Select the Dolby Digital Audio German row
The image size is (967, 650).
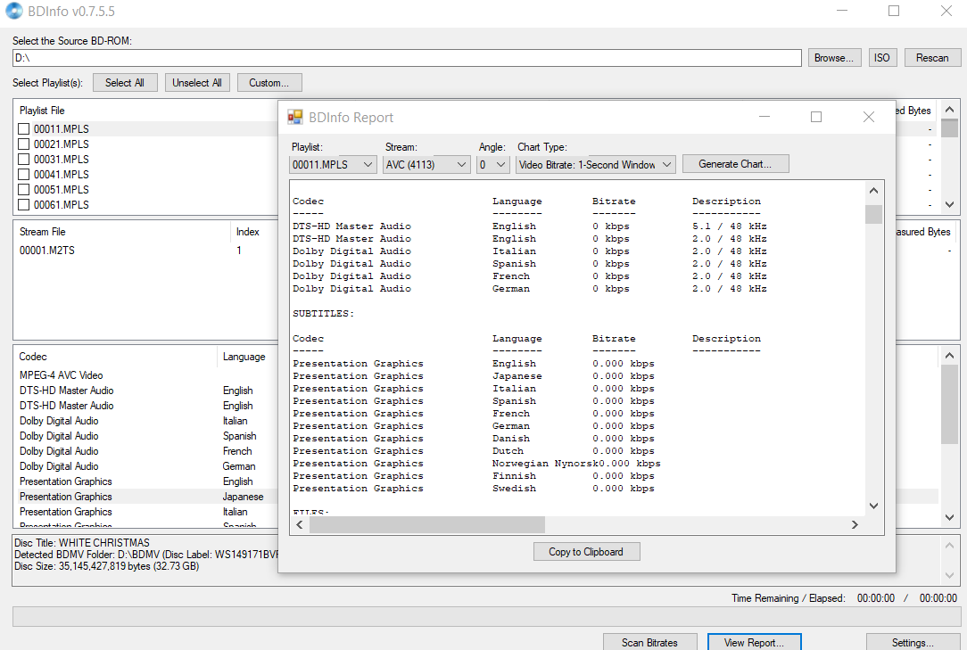[x=145, y=466]
